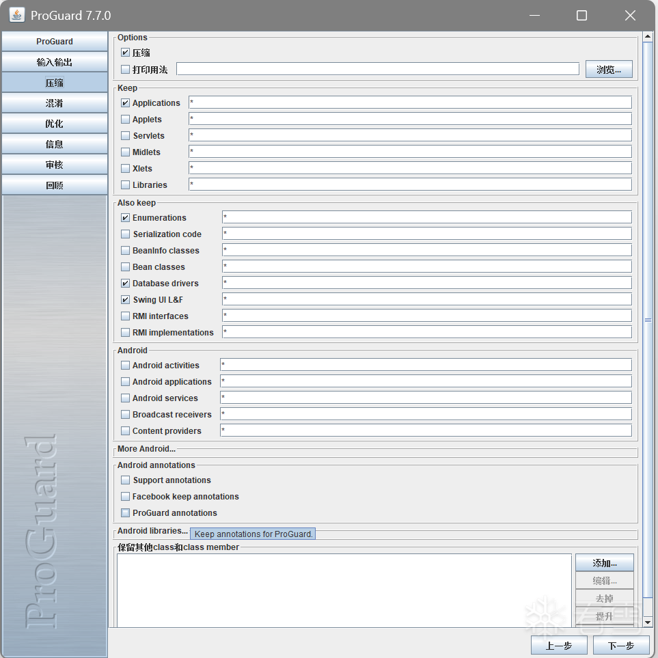Click the Database drivers filter field
Image resolution: width=658 pixels, height=658 pixels.
[427, 282]
